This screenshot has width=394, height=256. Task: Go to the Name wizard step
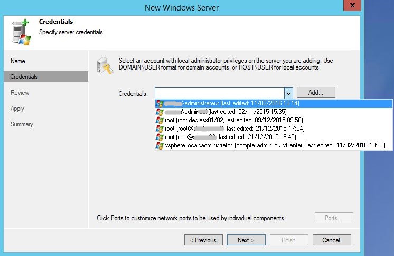click(18, 61)
